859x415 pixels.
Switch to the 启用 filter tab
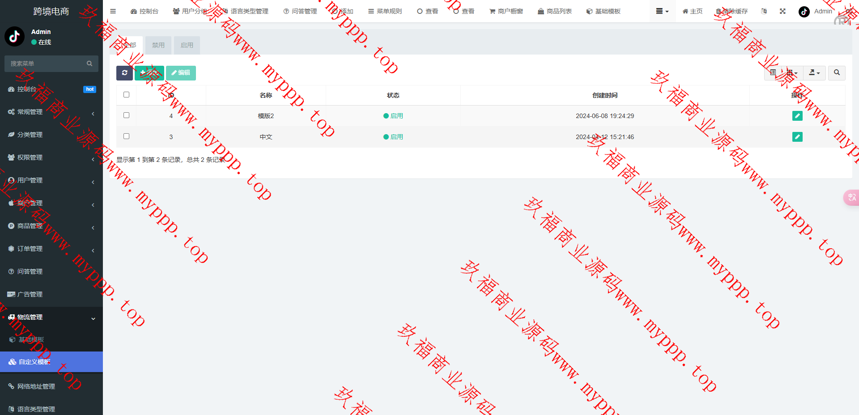187,45
